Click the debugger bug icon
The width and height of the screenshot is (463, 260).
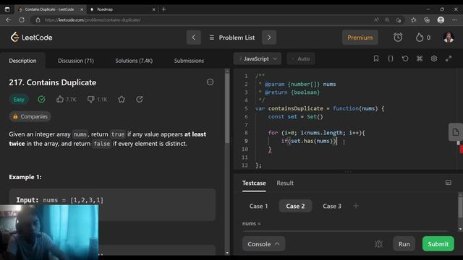(378, 244)
